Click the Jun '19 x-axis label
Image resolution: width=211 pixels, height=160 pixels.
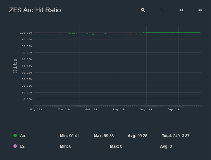pyautogui.click(x=64, y=110)
